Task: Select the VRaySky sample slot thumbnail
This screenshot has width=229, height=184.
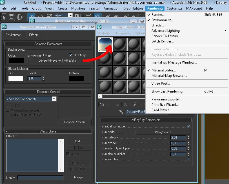Action: (x=105, y=44)
